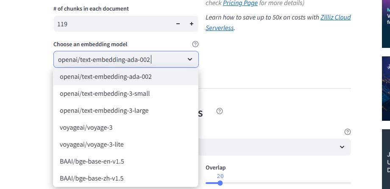Follow the Zilliz Cloud Serverless link
Screen dimensions: 390x189
tap(278, 22)
